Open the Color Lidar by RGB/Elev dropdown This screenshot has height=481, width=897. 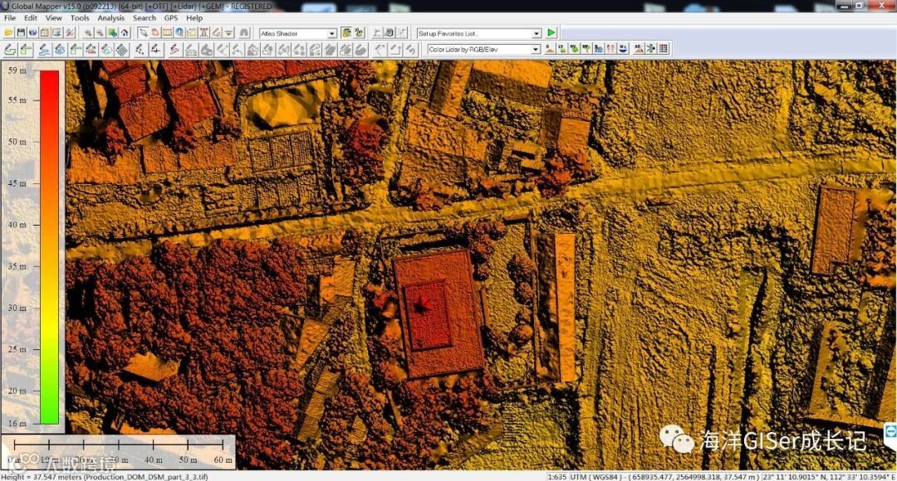click(x=483, y=49)
